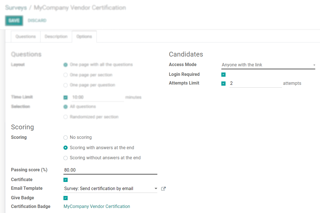Select Randomized per section option
This screenshot has height=213, width=320.
[x=65, y=117]
